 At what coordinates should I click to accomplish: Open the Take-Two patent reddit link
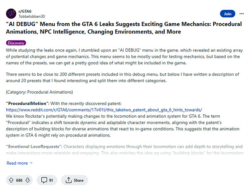point(104,110)
